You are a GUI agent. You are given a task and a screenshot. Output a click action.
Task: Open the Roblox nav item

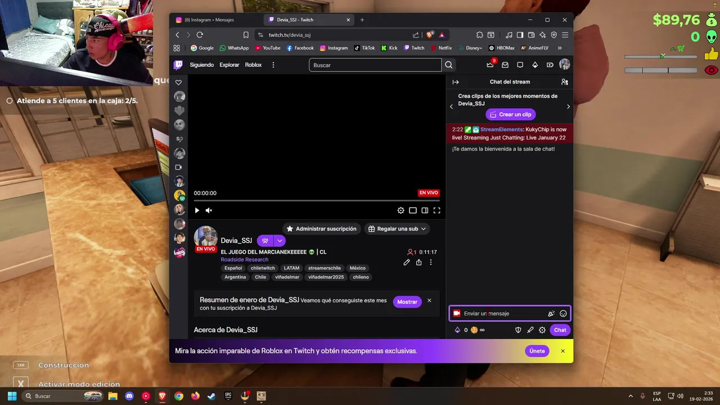(253, 65)
